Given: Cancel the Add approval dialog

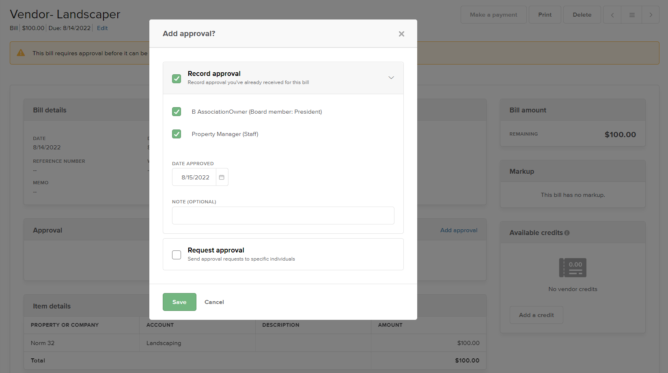Looking at the screenshot, I should click(214, 302).
